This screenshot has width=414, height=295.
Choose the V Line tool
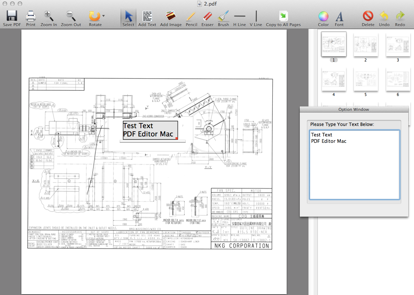(x=256, y=16)
